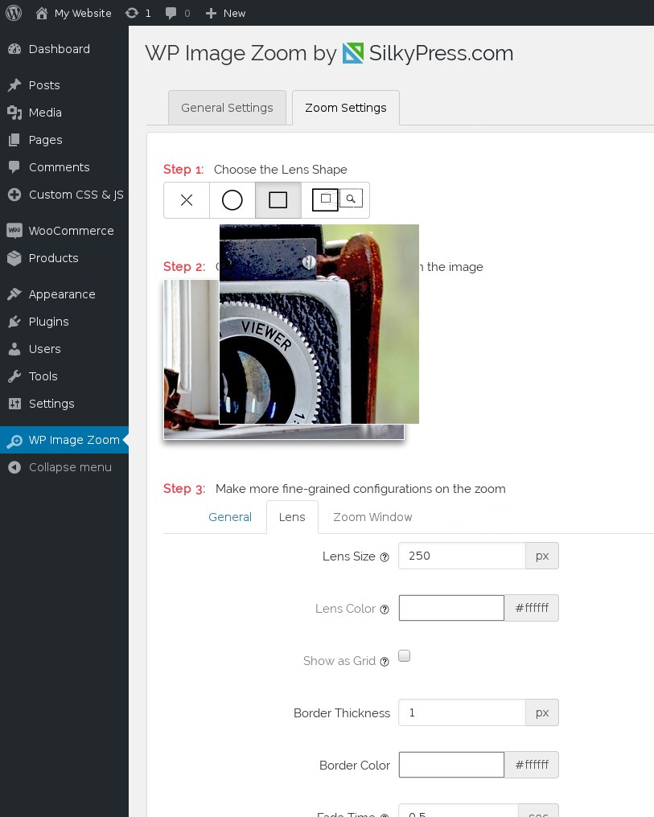Click the Users person icon
This screenshot has width=654, height=817.
point(14,349)
